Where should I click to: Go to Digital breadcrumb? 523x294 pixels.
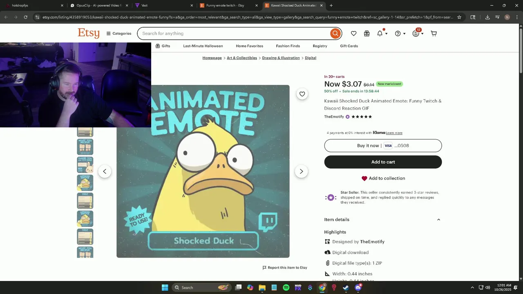coord(311,58)
